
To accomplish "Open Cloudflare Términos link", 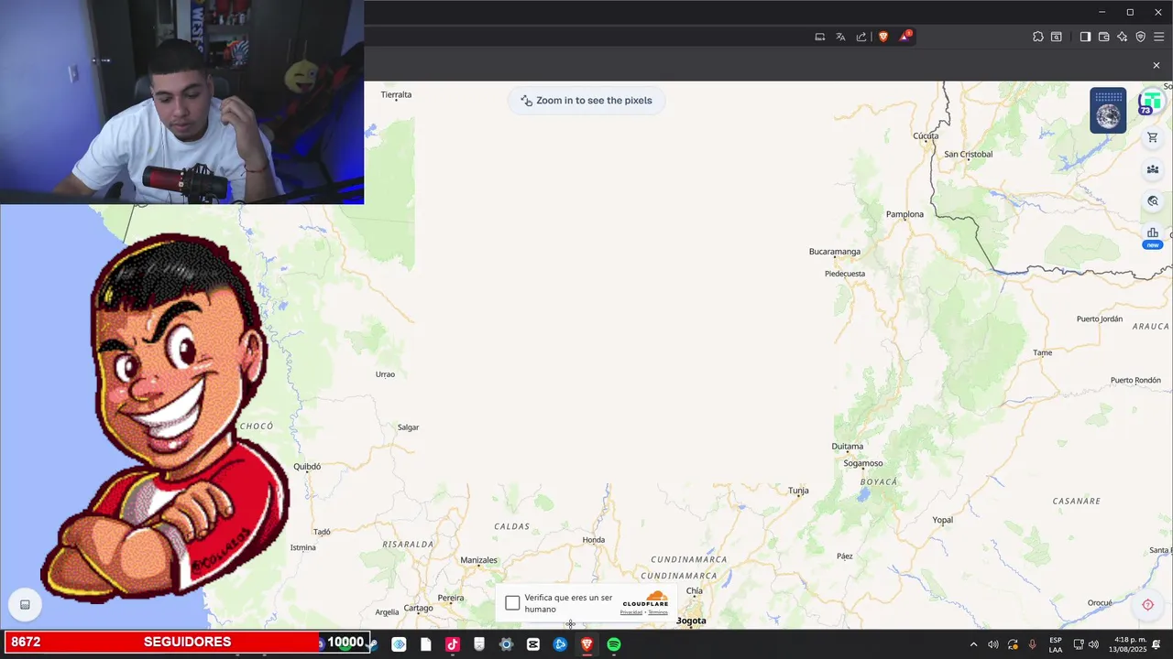I will [658, 612].
